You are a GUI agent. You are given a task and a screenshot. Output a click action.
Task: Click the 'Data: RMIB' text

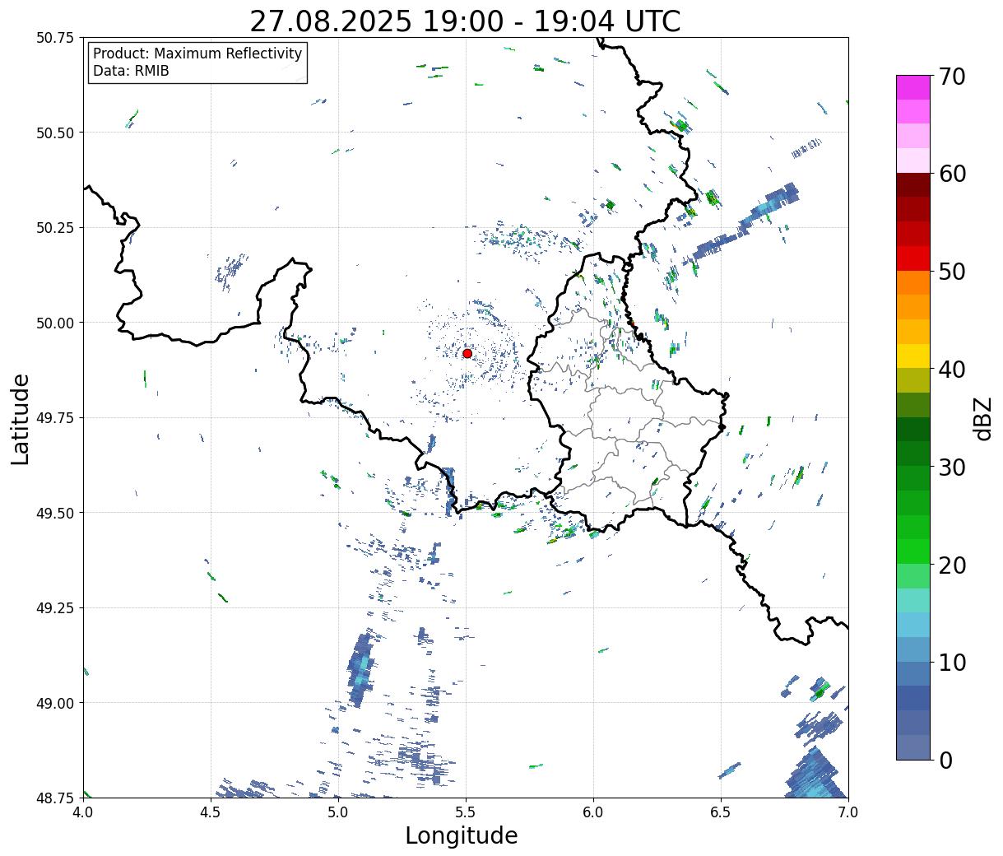131,72
